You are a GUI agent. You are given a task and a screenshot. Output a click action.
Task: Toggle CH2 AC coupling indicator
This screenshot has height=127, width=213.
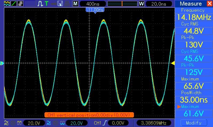coord(49,123)
